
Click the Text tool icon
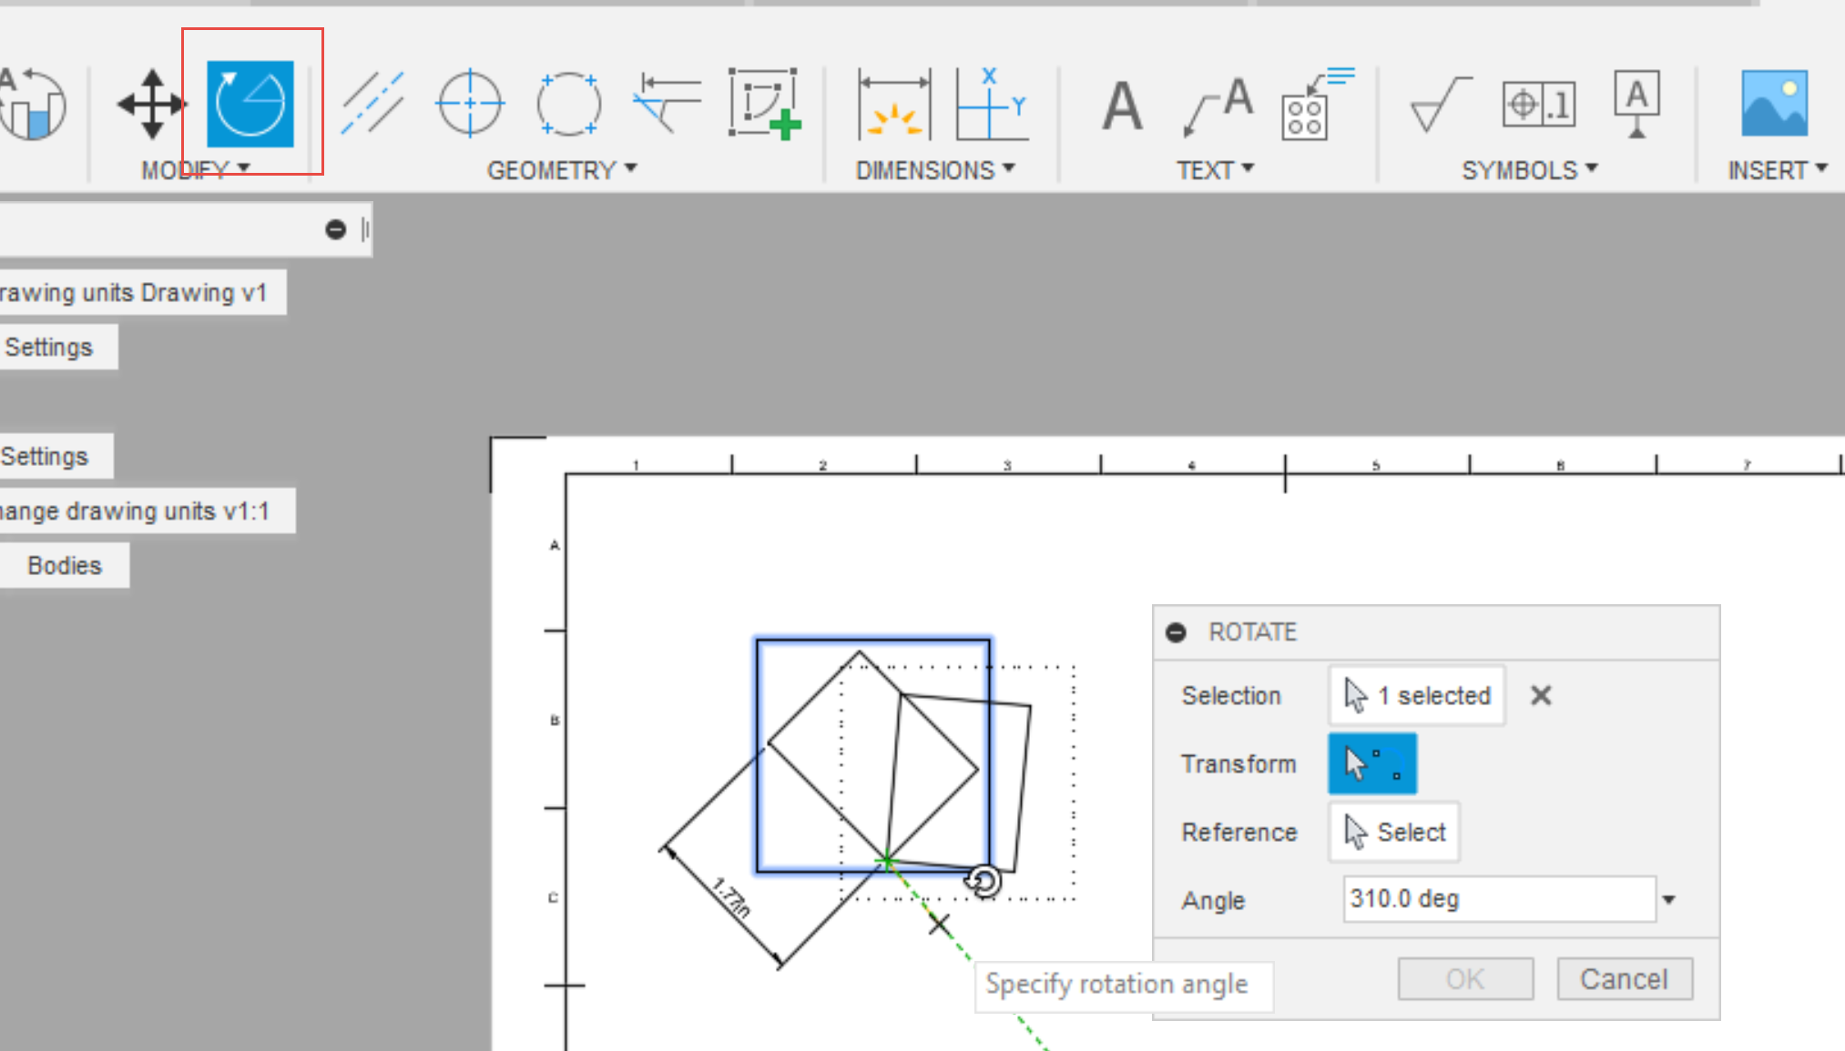pos(1122,106)
